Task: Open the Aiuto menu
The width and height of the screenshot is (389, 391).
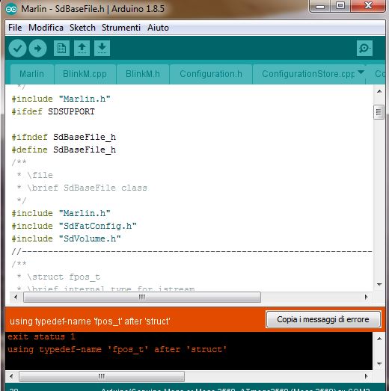Action: click(x=158, y=28)
